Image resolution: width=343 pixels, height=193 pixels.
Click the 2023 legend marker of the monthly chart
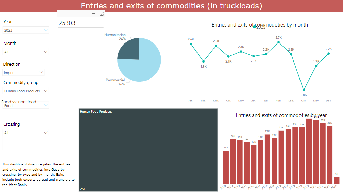coord(254,27)
